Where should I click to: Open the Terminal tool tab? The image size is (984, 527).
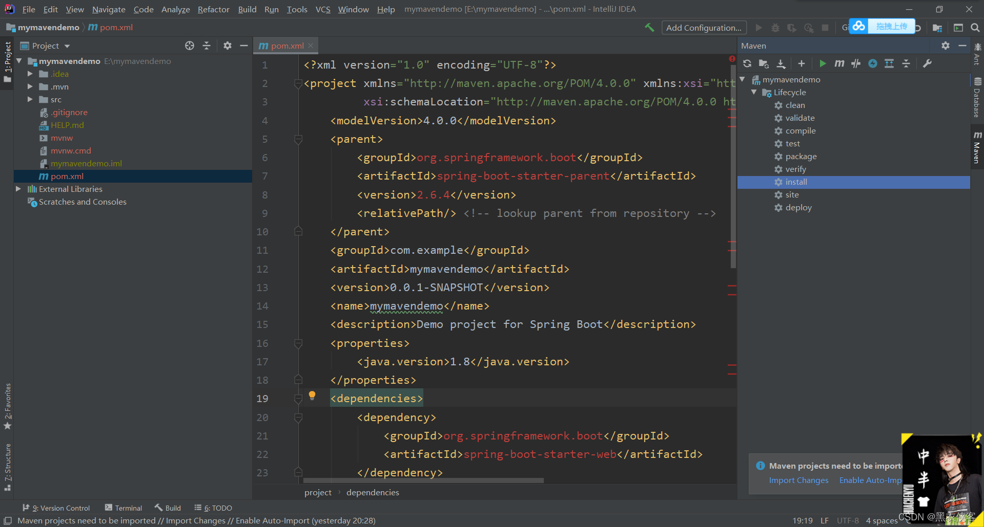tap(123, 508)
